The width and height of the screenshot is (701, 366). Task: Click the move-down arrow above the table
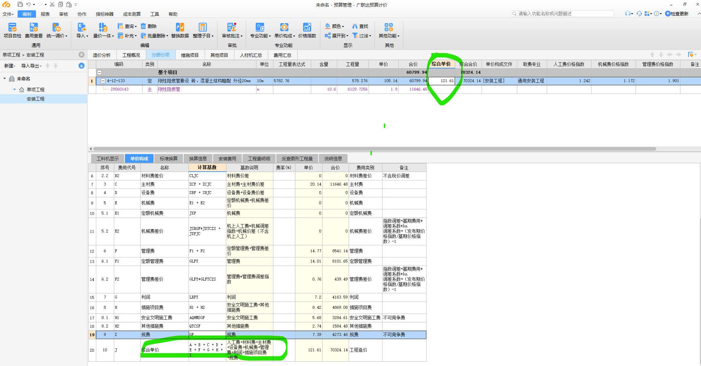661,55
